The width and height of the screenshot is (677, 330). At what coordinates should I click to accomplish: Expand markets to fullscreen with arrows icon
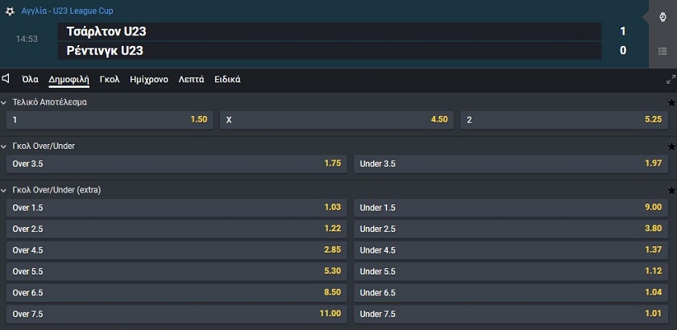click(671, 80)
